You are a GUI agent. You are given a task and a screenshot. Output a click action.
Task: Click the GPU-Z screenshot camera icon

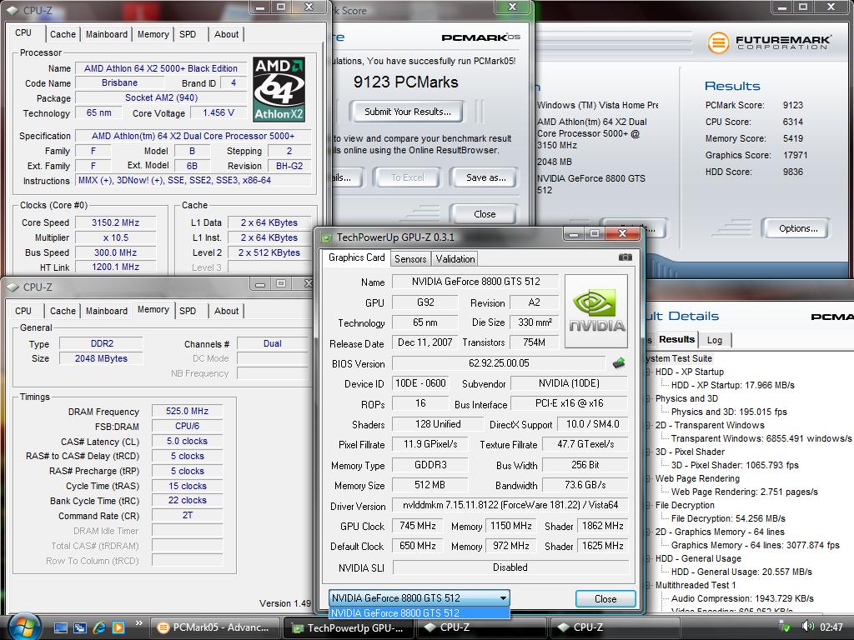pos(625,257)
